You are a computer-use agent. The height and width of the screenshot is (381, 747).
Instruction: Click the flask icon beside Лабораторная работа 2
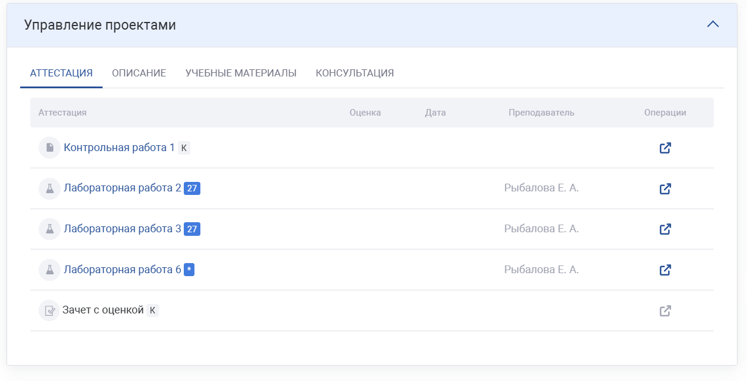(49, 188)
